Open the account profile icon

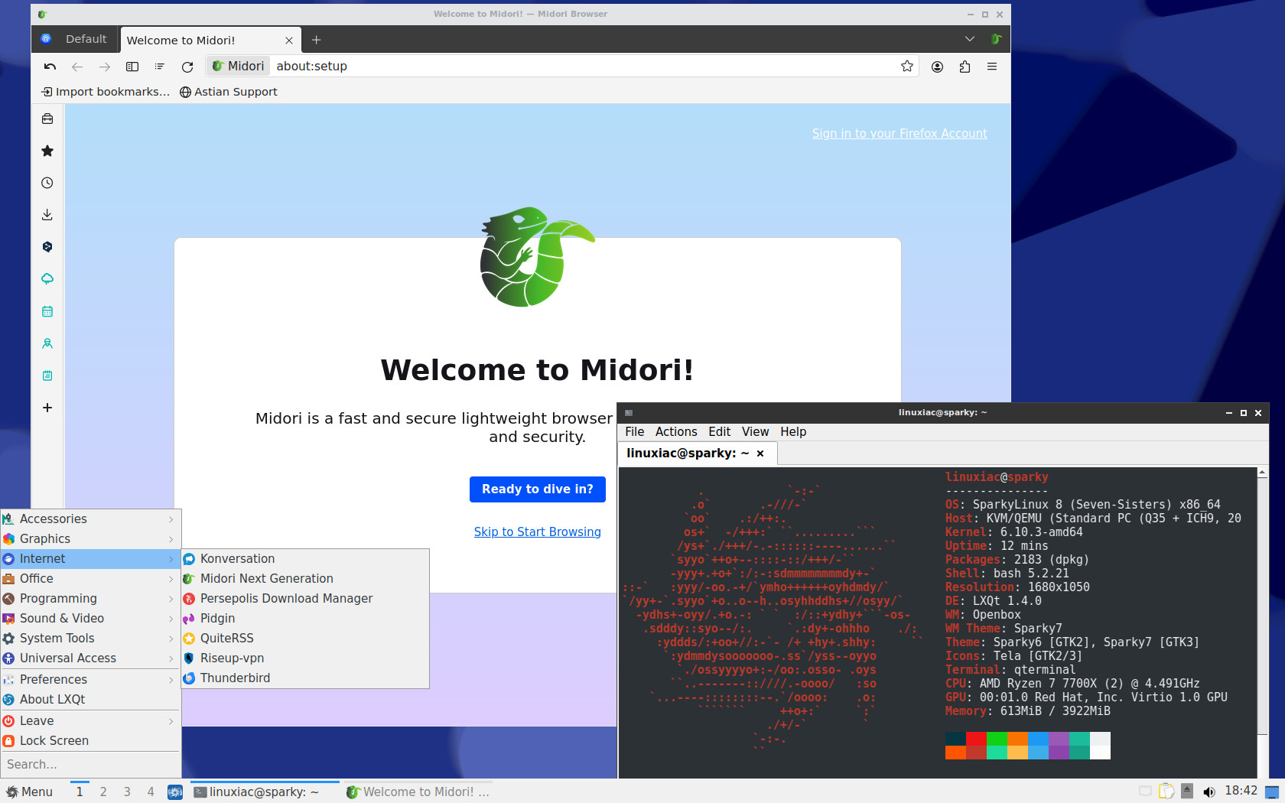(937, 67)
